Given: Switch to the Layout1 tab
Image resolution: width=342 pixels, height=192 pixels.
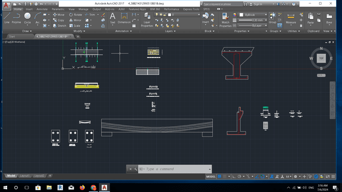Looking at the screenshot, I should (25, 176).
